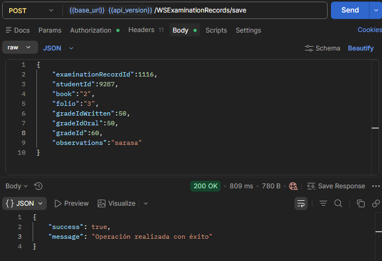Switch to the Headers tab
382x261 pixels.
(x=146, y=30)
